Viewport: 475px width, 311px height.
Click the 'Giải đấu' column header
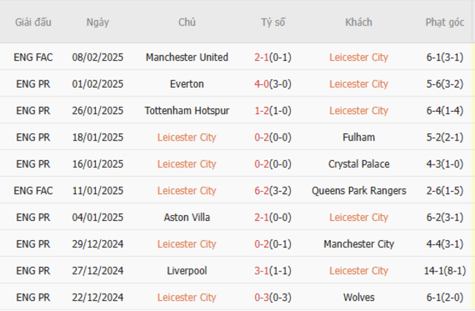[34, 22]
